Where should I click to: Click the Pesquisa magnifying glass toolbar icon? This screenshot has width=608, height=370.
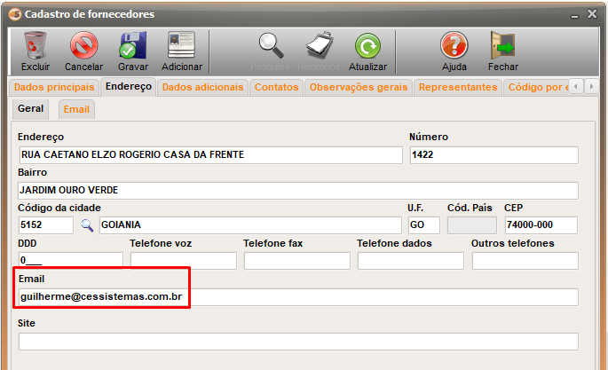[x=271, y=46]
